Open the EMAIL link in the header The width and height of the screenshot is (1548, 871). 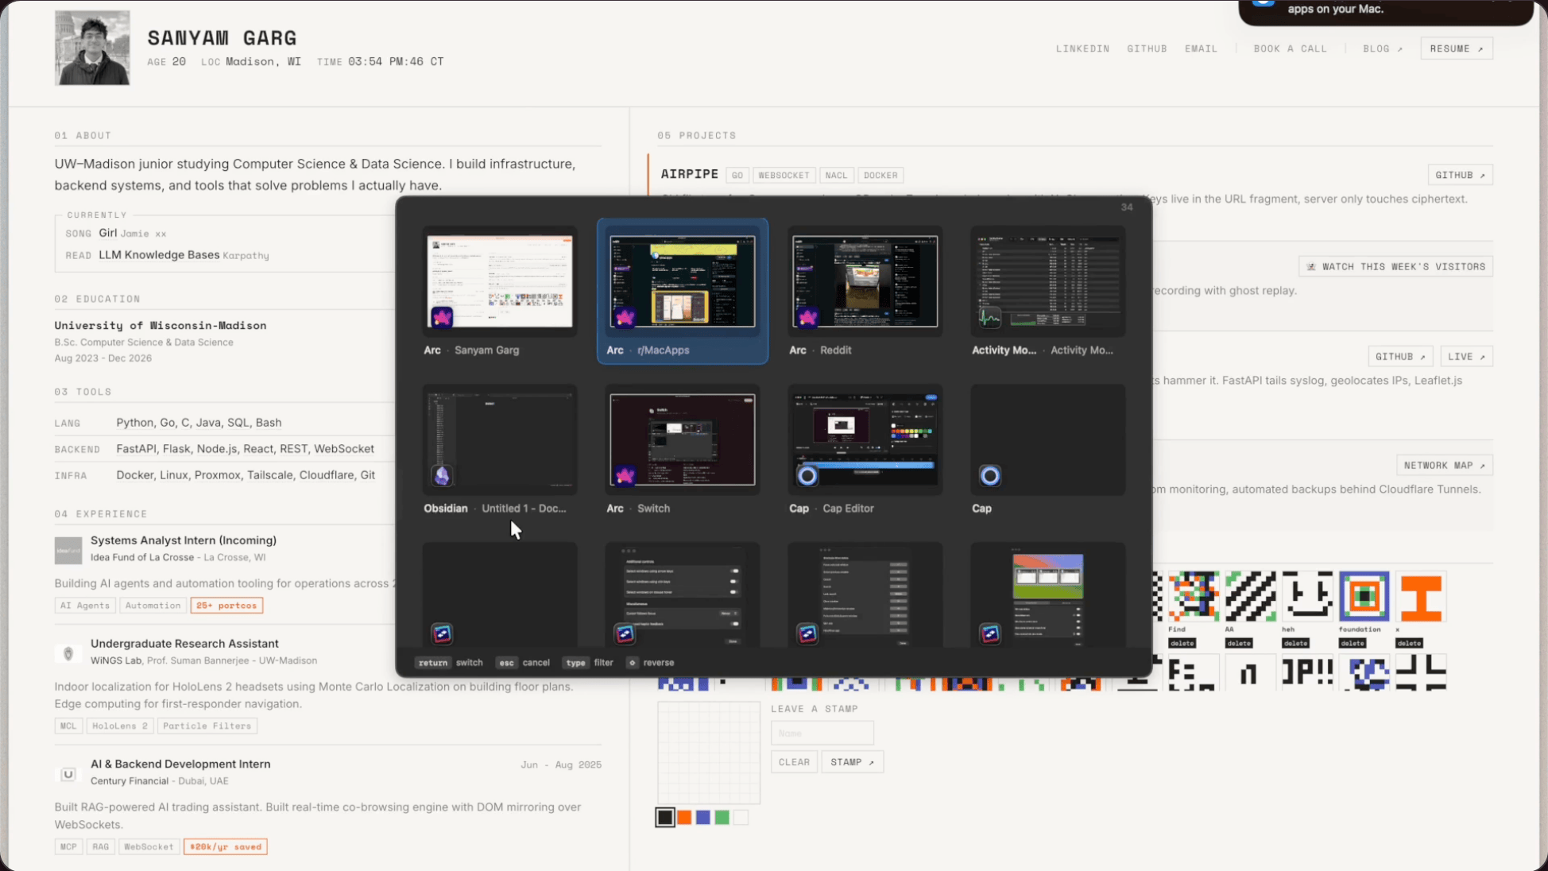[1201, 48]
